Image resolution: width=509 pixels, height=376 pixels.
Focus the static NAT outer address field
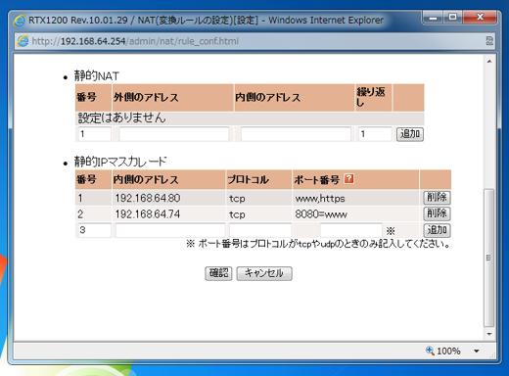click(x=174, y=134)
